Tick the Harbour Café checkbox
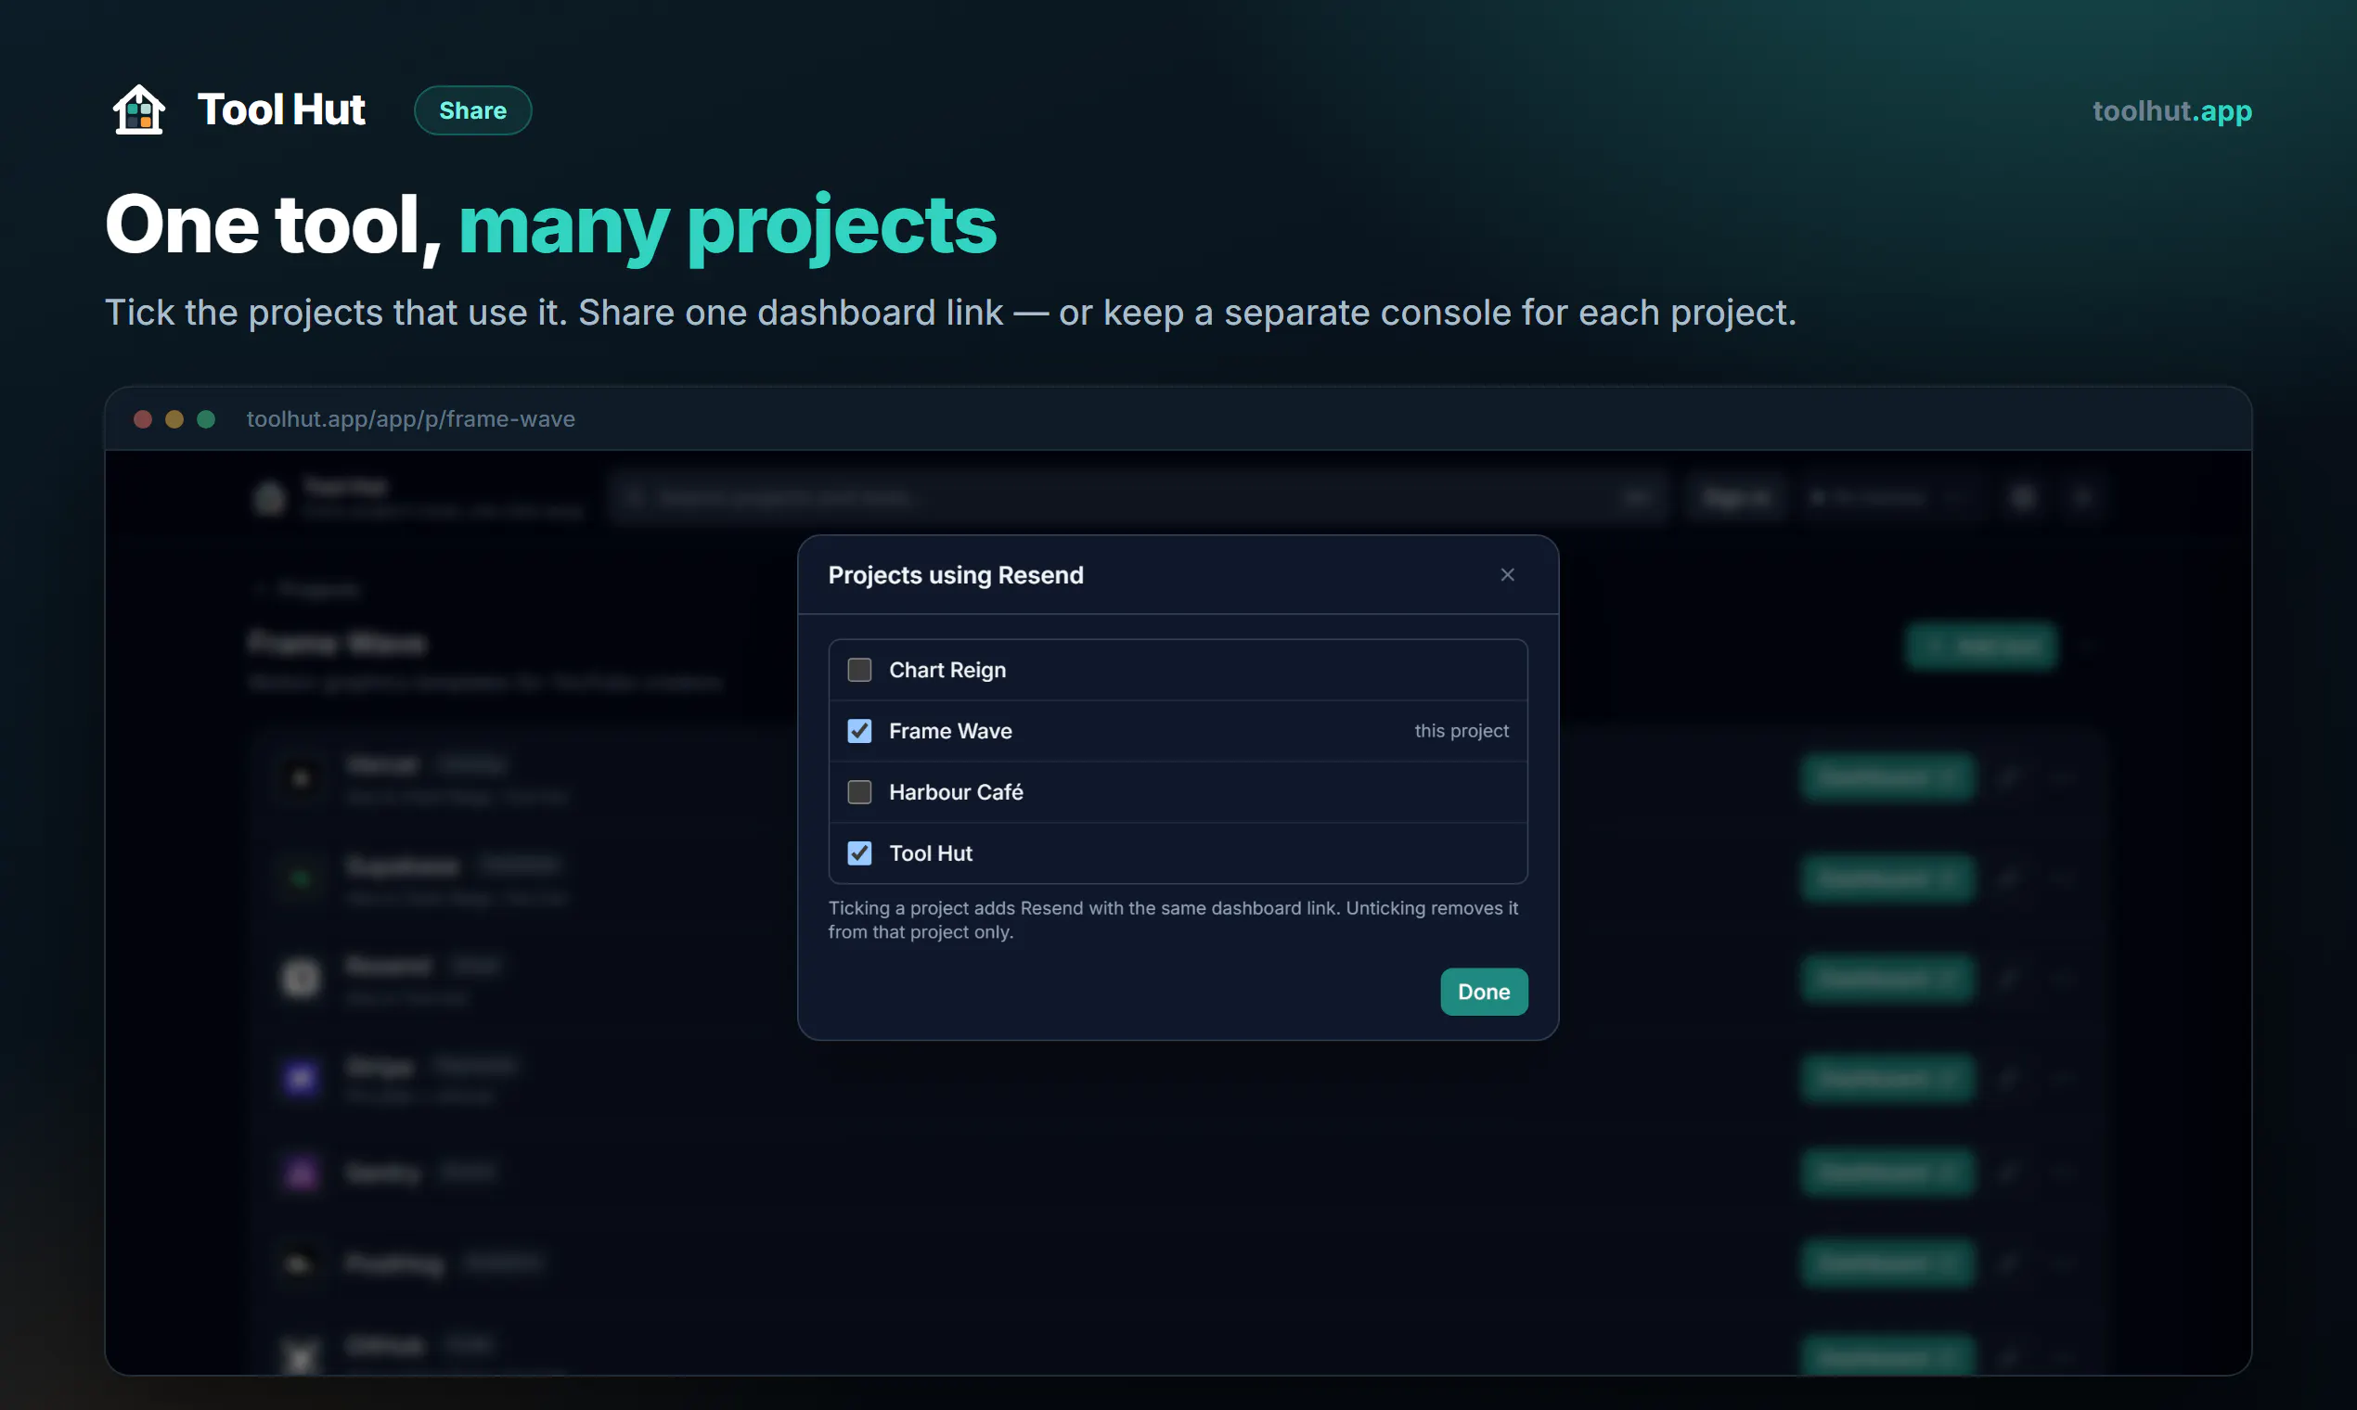Viewport: 2357px width, 1410px height. (x=859, y=791)
